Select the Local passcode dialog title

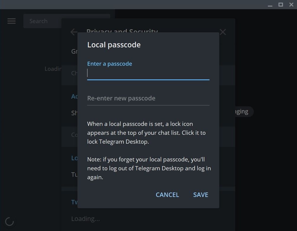(x=114, y=45)
